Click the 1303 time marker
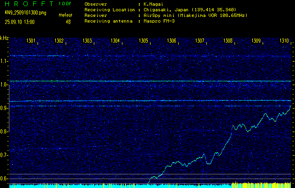The image size is (295, 188). 87,40
